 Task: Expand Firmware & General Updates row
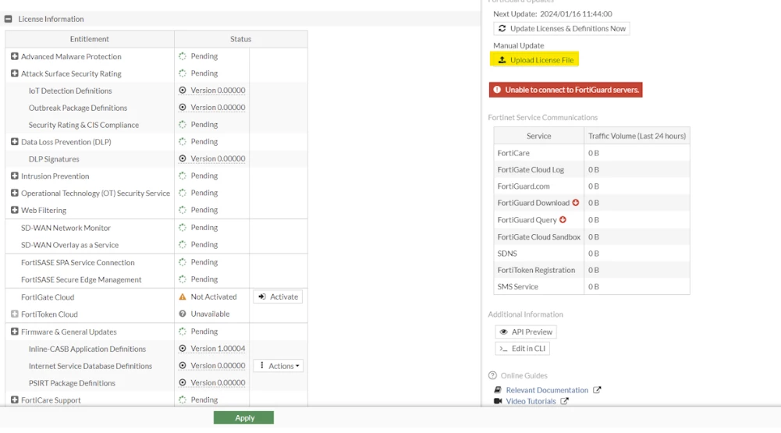tap(15, 332)
